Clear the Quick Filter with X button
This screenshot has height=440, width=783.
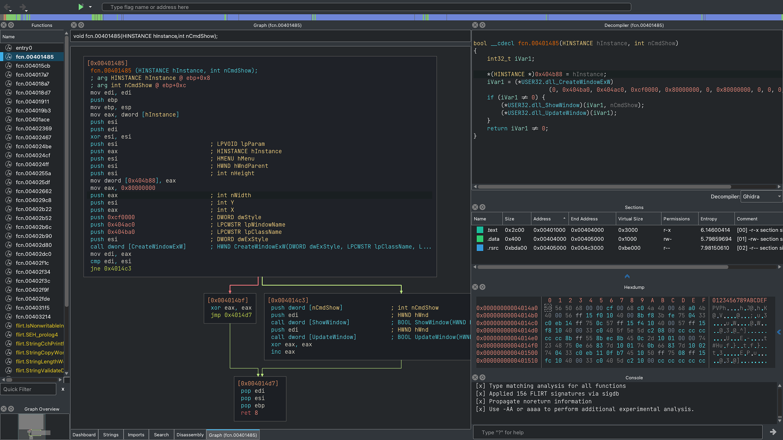coord(63,389)
